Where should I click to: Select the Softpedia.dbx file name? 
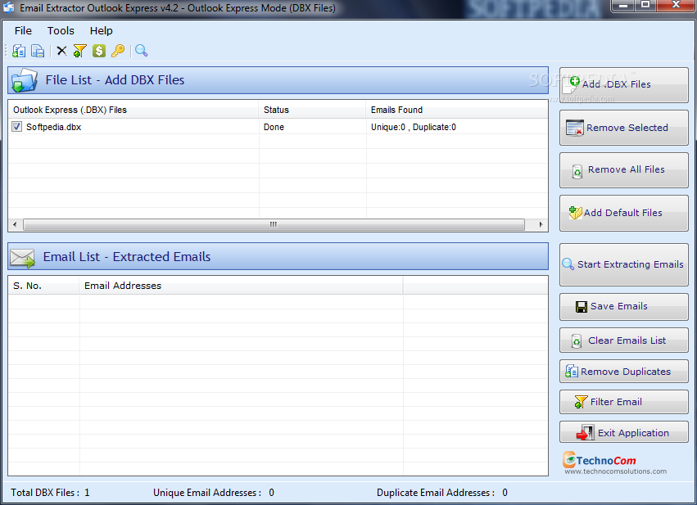point(54,127)
